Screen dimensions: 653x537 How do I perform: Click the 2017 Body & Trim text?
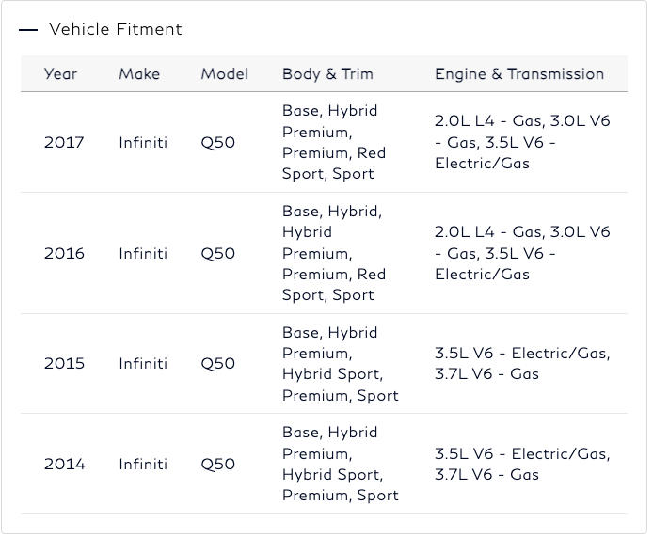click(x=333, y=143)
